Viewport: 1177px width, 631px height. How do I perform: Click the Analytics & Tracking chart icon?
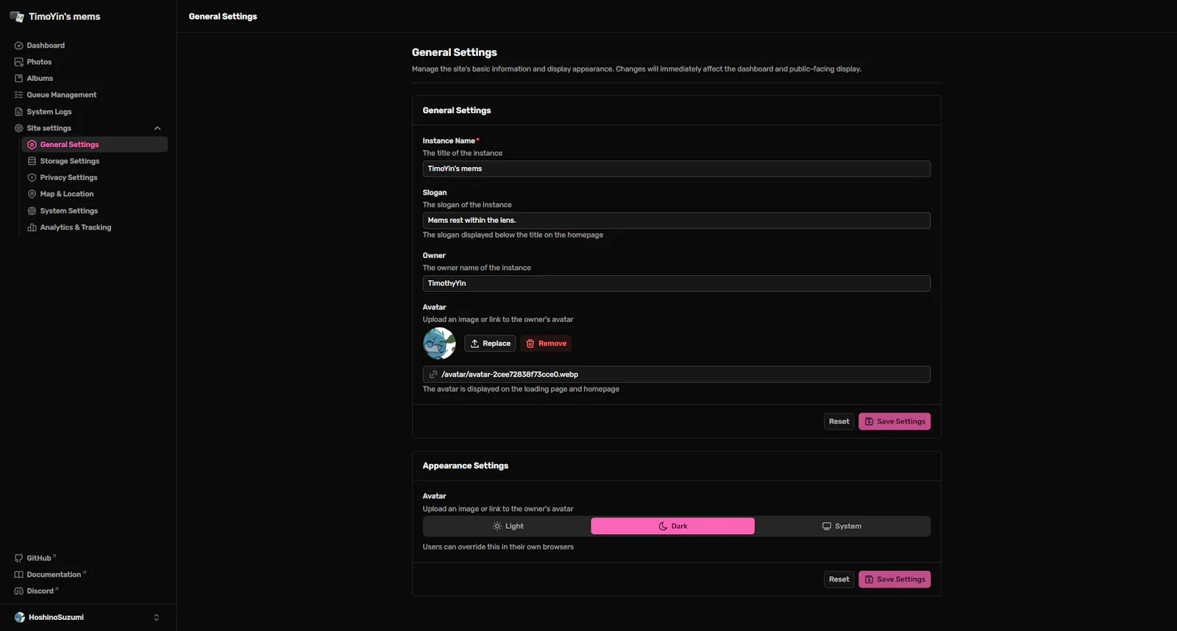pyautogui.click(x=32, y=227)
